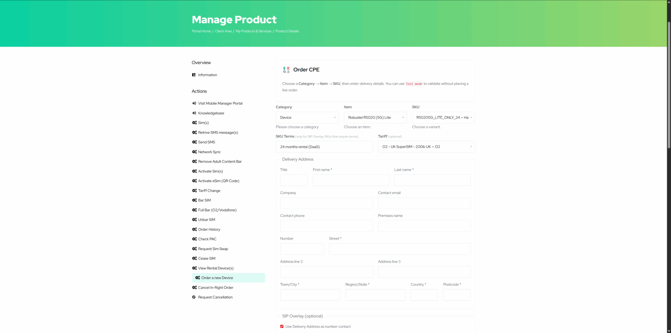Navigate to My Products & Services breadcrumb
671x333 pixels.
[x=253, y=31]
